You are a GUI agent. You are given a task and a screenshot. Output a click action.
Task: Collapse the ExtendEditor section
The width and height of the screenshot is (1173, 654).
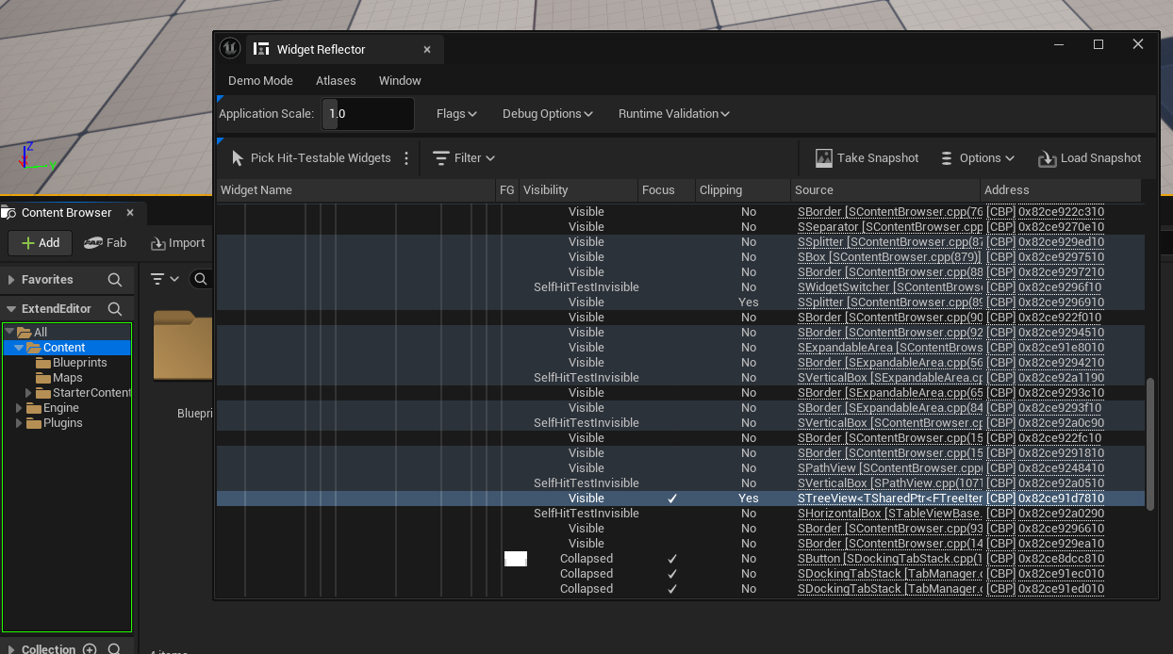point(11,309)
